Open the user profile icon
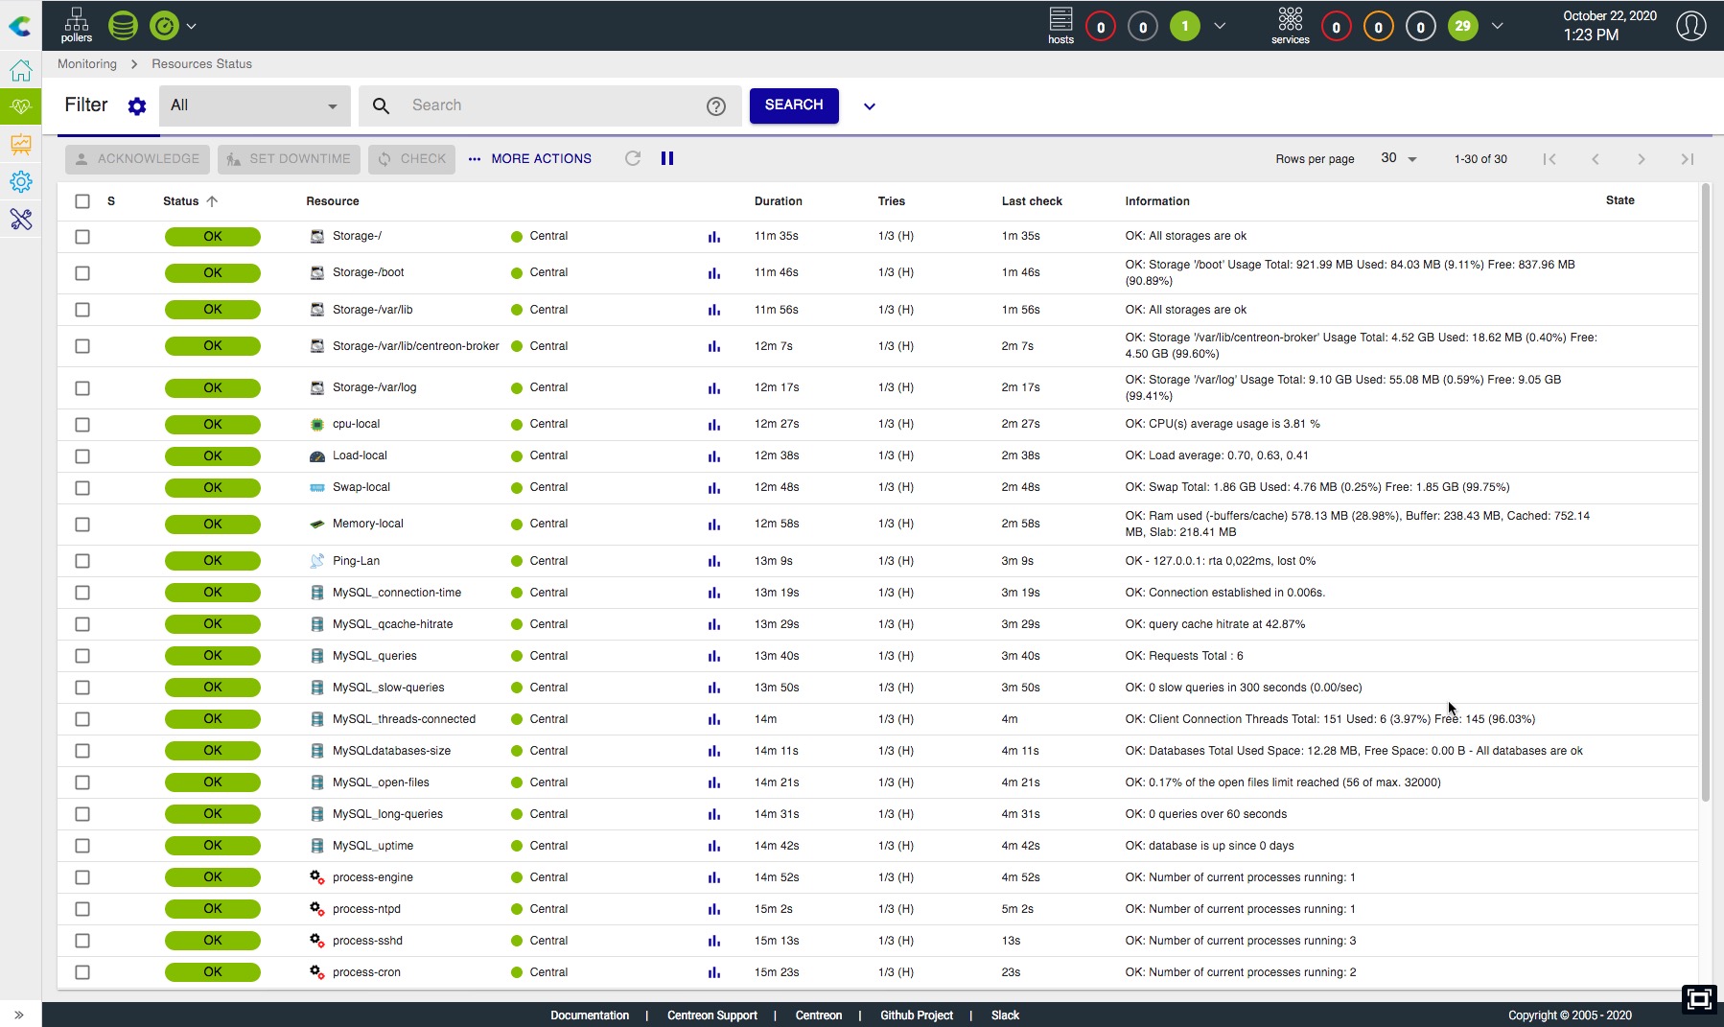This screenshot has width=1724, height=1027. pyautogui.click(x=1690, y=26)
